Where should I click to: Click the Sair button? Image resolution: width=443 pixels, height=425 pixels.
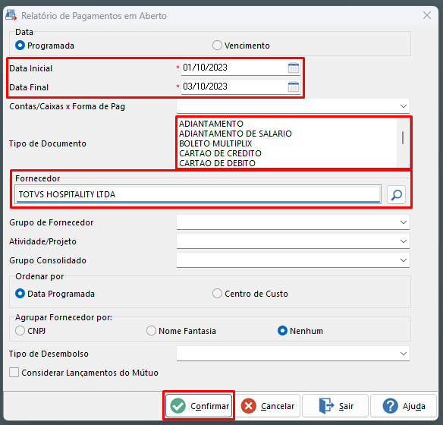pyautogui.click(x=335, y=406)
